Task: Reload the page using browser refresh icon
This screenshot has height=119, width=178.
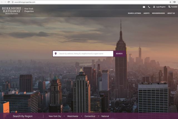Action: [x=9, y=2]
